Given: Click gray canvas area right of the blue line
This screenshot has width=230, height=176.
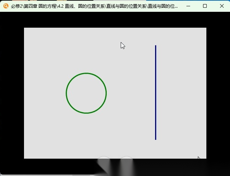Looking at the screenshot, I should tap(181, 92).
